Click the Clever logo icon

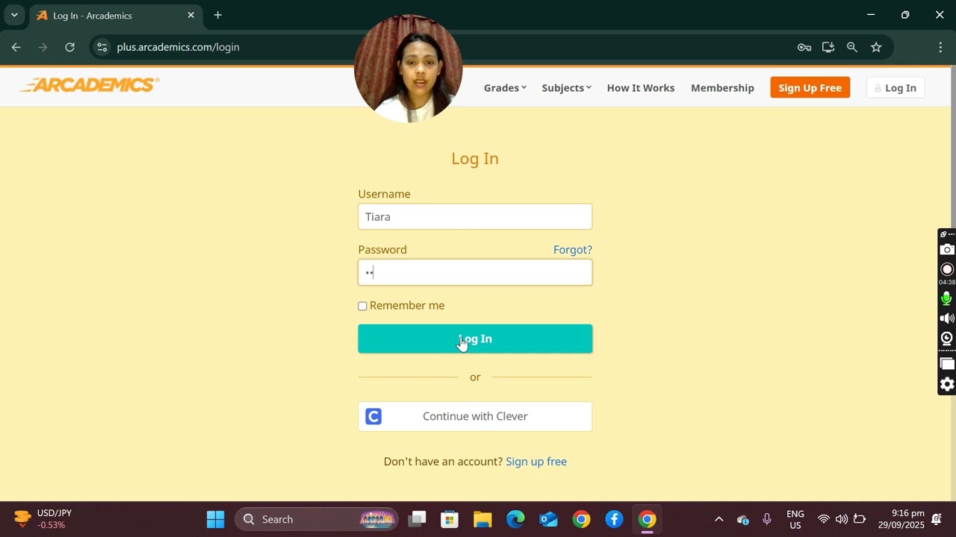click(x=373, y=416)
